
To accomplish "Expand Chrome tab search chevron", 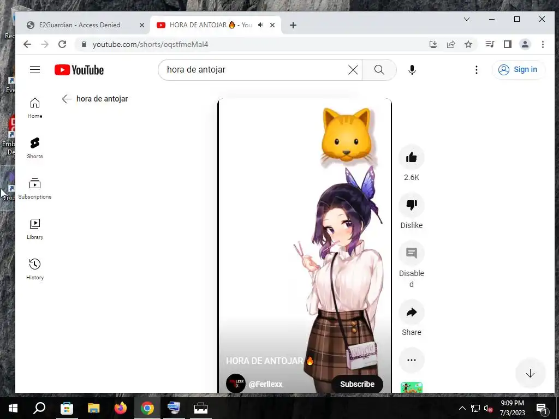I will click(x=466, y=19).
